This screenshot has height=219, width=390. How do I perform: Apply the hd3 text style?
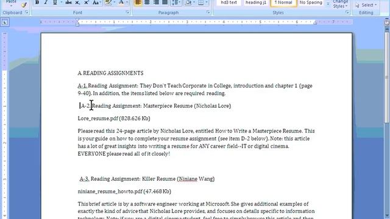click(229, 2)
